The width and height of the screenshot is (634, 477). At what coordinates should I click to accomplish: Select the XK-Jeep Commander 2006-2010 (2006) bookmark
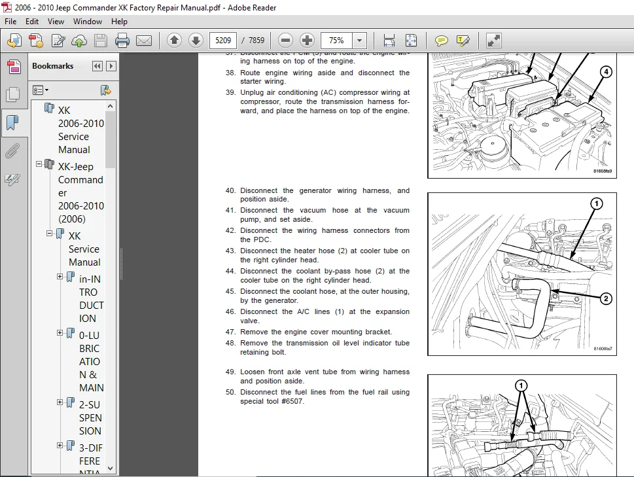point(81,192)
